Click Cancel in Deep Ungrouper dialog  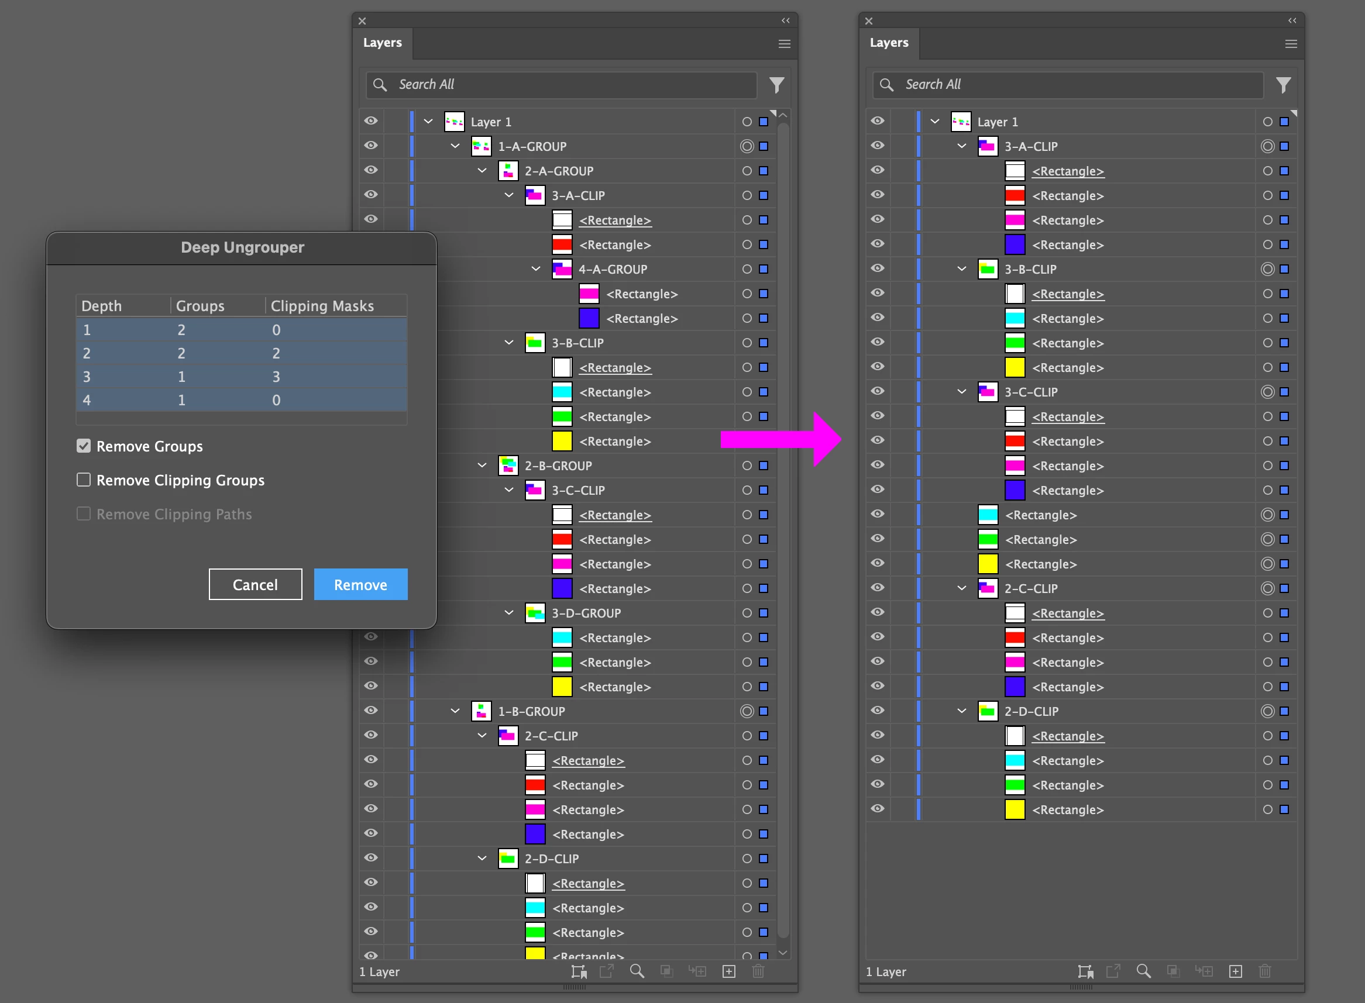tap(255, 585)
